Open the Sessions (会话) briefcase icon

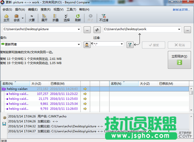(16, 18)
